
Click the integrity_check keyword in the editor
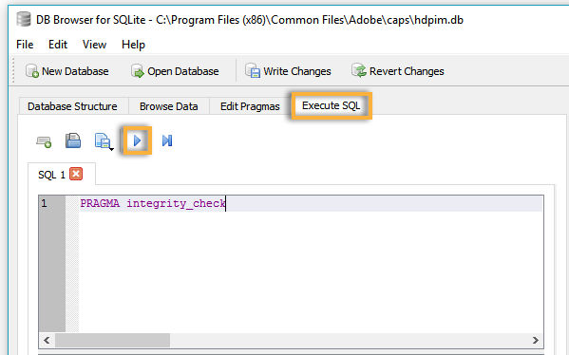[x=176, y=204]
